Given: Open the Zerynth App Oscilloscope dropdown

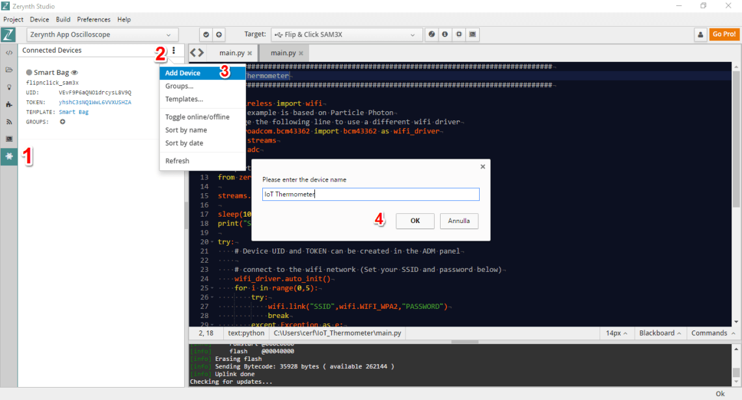Looking at the screenshot, I should 101,34.
